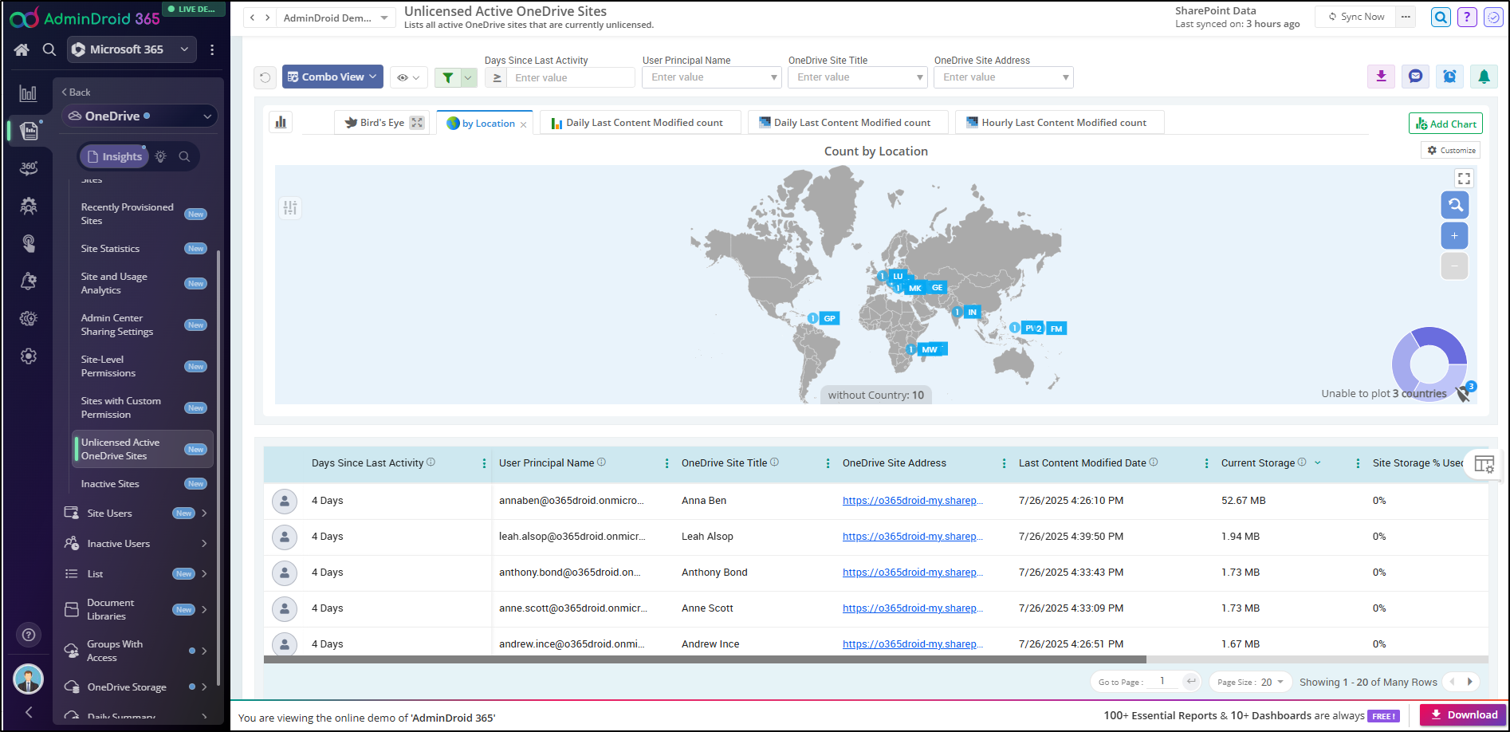Viewport: 1510px width, 732px height.
Task: Open the Hourly Last Content Modified count tab
Action: coord(1060,122)
